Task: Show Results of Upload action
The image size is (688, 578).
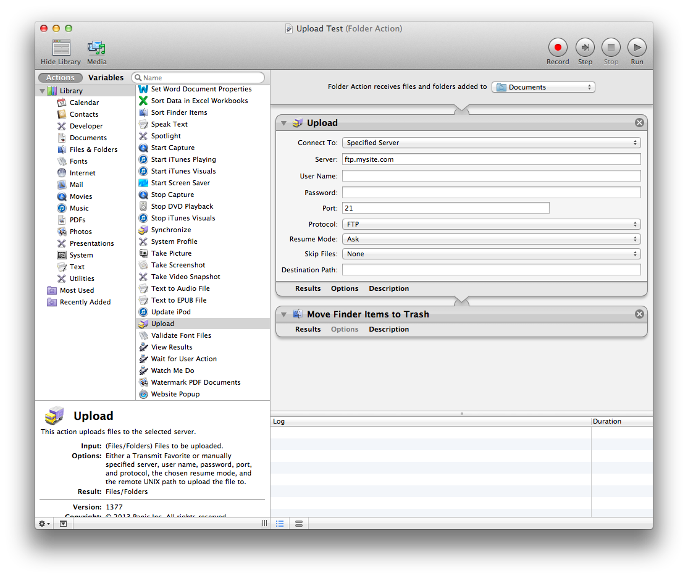Action: pyautogui.click(x=308, y=289)
